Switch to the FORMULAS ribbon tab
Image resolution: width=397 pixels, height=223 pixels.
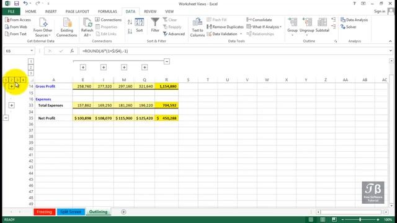107,12
